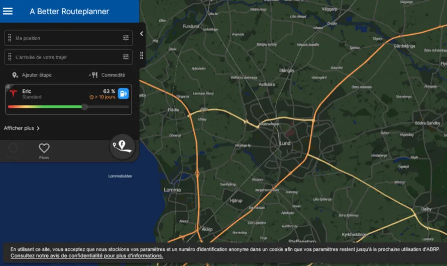Click the Gårdstånga map label

tap(404, 46)
